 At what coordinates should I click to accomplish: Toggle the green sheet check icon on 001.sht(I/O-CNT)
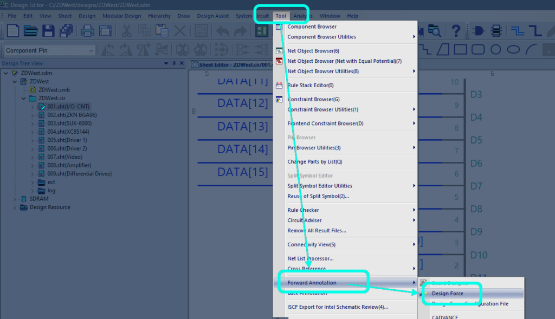point(42,106)
